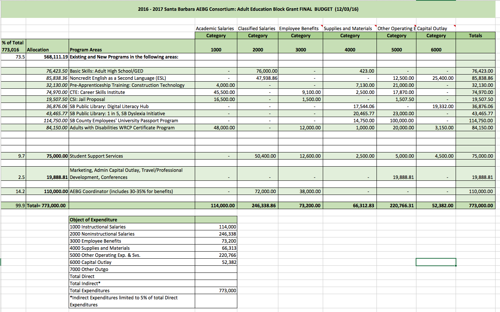Viewport: 500px width, 312px height.
Task: Select the 7000 Other Outgo row label
Action: (x=89, y=269)
